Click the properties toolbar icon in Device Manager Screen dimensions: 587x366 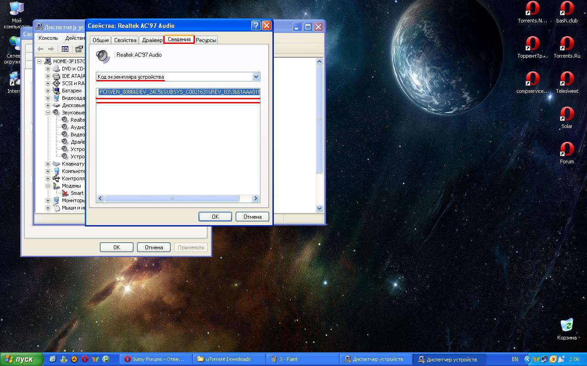(x=79, y=49)
